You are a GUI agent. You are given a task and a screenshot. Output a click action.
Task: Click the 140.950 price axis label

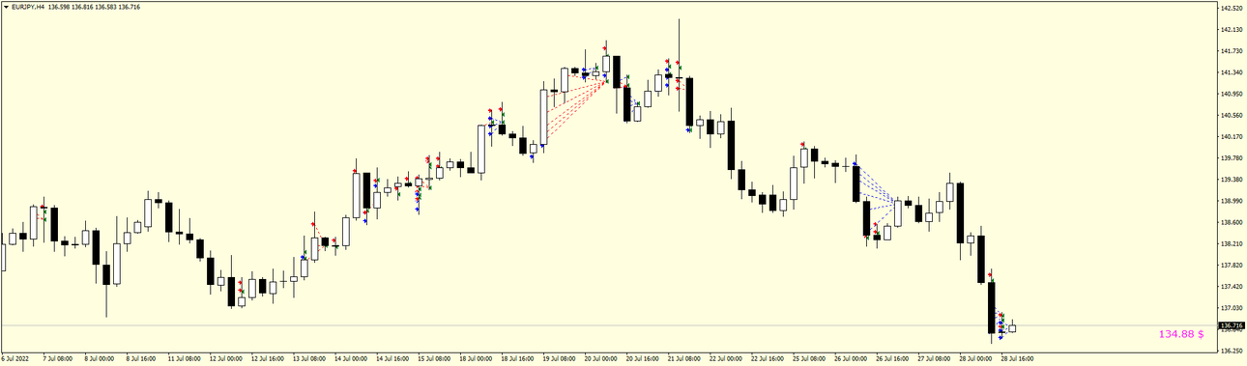[x=1232, y=94]
